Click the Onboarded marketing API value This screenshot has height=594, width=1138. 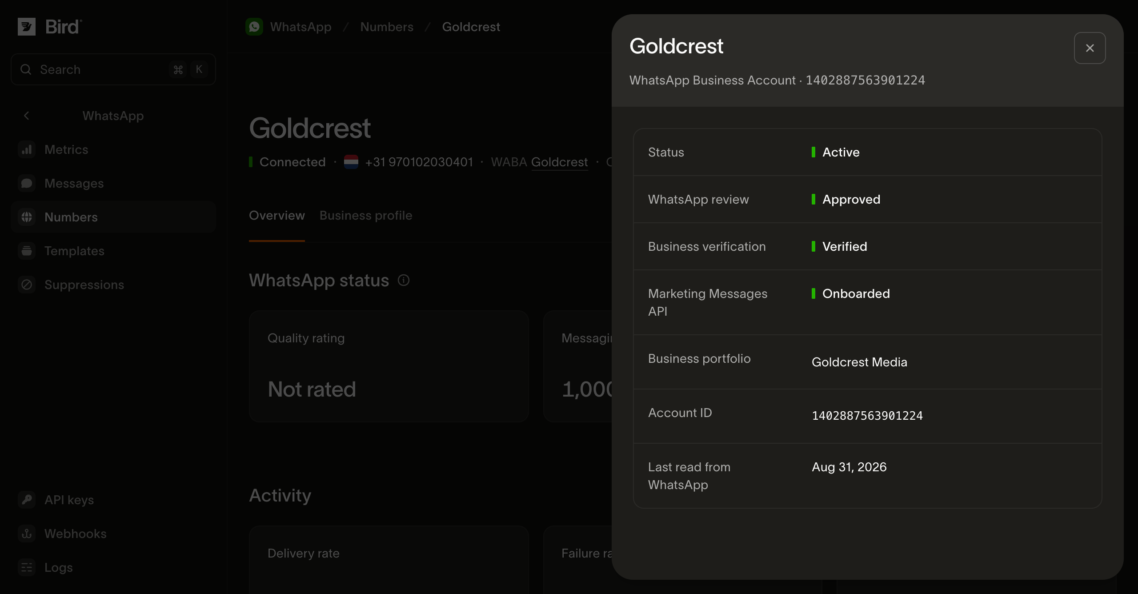856,293
